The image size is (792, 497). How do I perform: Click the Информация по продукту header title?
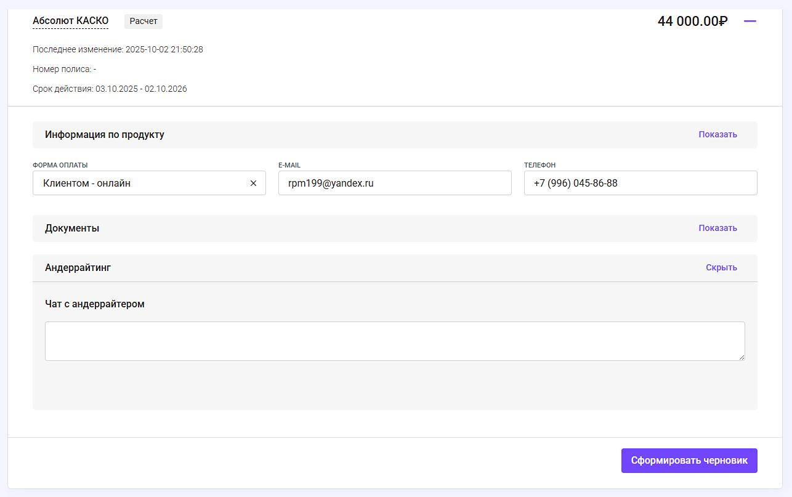click(x=105, y=134)
